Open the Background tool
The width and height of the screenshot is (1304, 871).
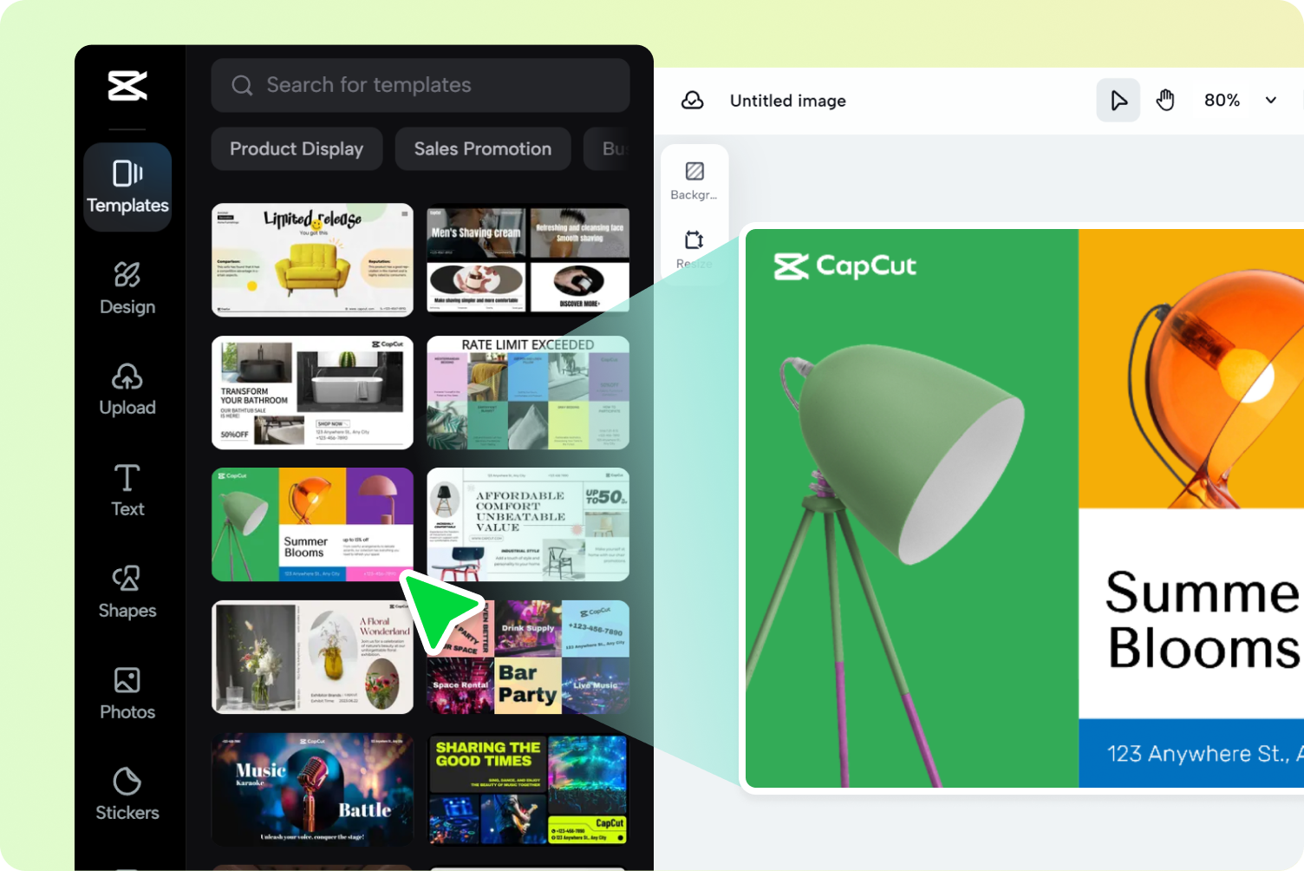coord(694,180)
